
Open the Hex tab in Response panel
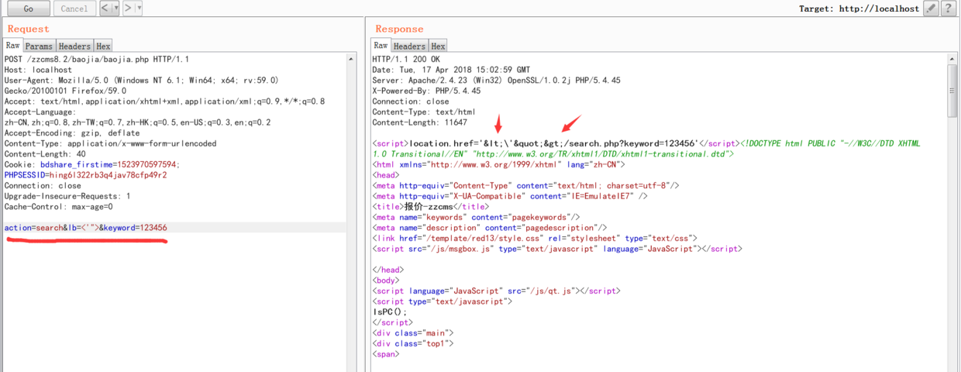click(x=439, y=46)
